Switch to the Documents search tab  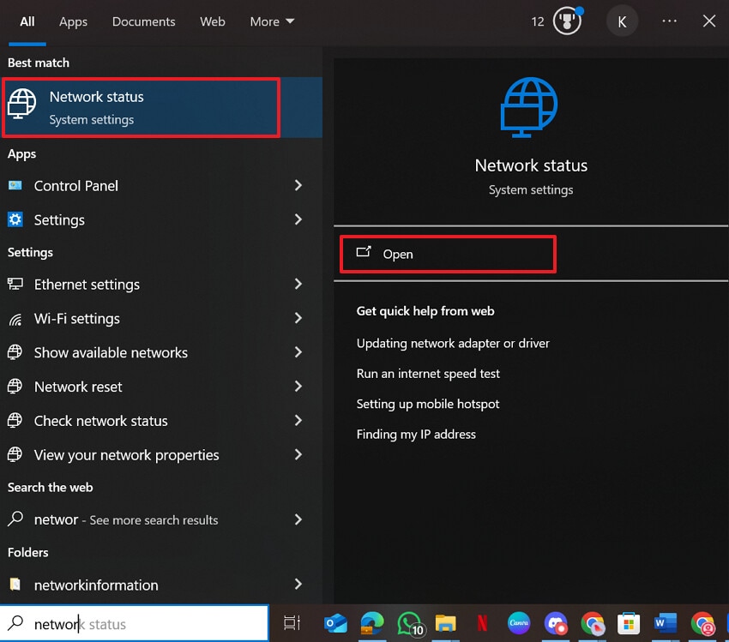pos(143,21)
